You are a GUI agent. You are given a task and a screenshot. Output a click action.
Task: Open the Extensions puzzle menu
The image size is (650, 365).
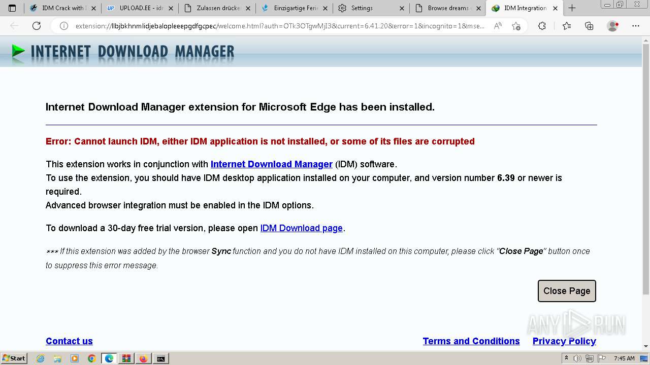[542, 26]
